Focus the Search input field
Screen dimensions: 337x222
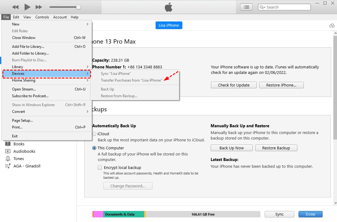pyautogui.click(x=284, y=7)
